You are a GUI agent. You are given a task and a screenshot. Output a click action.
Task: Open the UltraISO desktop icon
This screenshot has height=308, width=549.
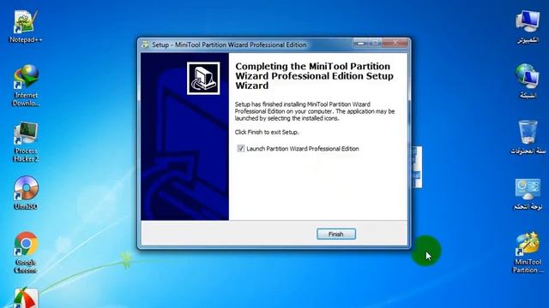click(26, 192)
